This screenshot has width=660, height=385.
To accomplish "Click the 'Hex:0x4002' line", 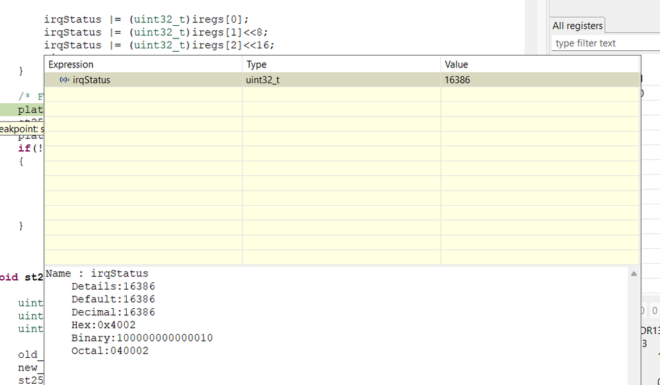I will 104,325.
